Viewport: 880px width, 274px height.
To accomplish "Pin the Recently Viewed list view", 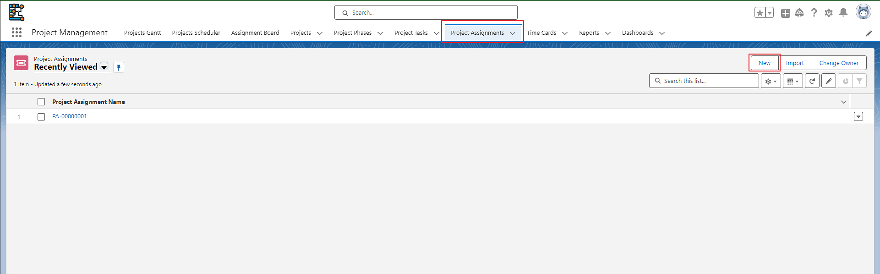I will (119, 67).
